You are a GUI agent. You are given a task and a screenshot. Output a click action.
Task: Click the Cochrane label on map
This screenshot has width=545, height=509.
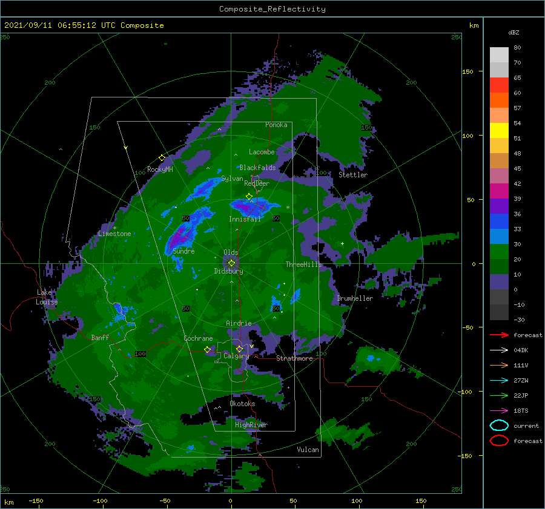point(198,338)
